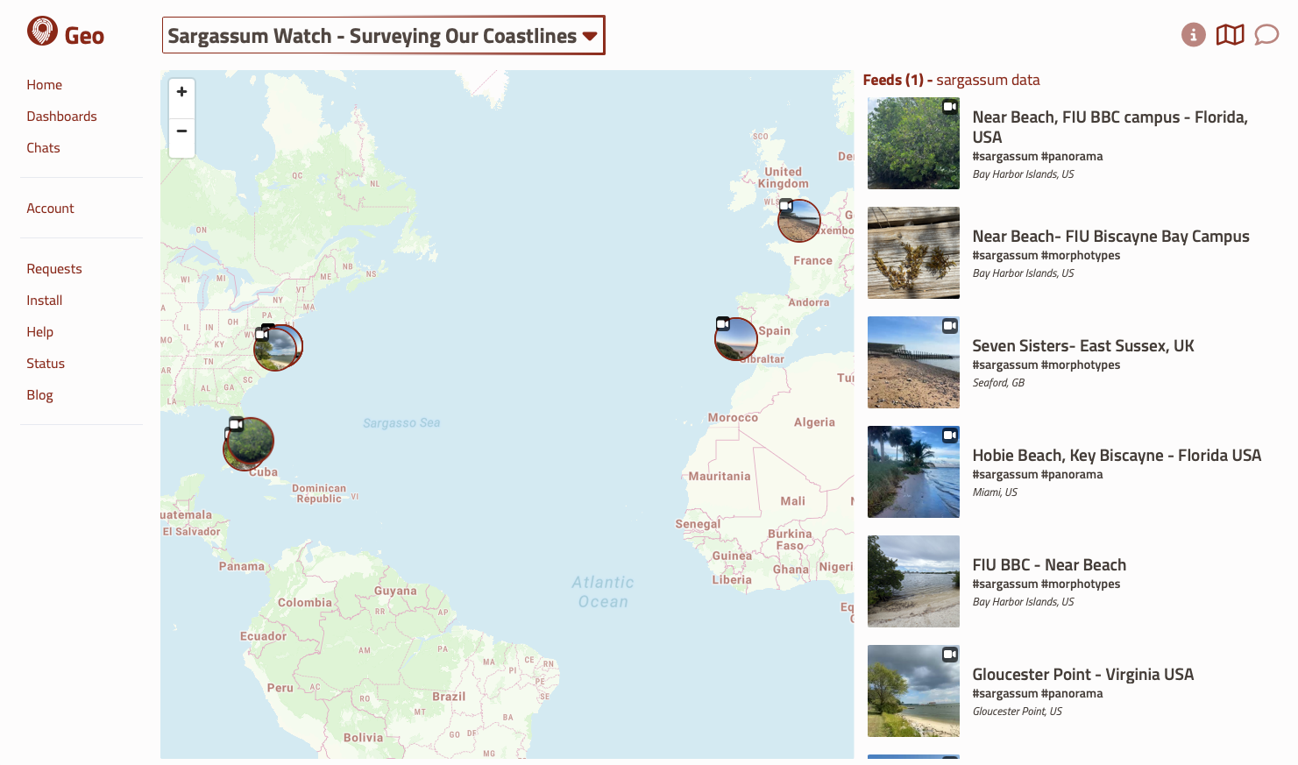Open the info circle icon
Image resolution: width=1298 pixels, height=765 pixels.
click(x=1193, y=35)
